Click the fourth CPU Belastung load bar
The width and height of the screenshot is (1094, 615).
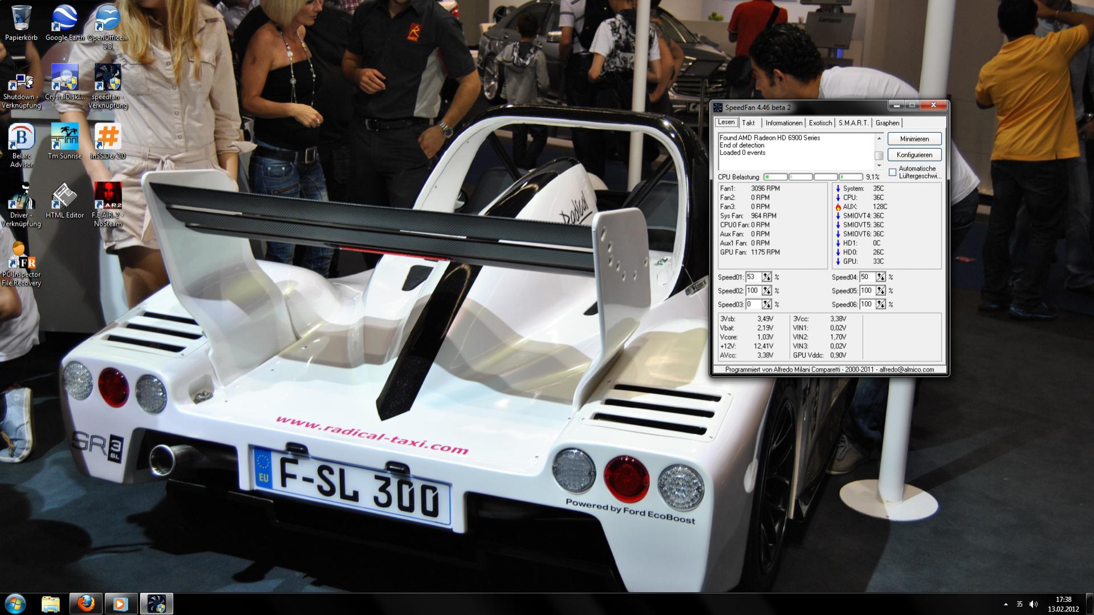tap(851, 177)
